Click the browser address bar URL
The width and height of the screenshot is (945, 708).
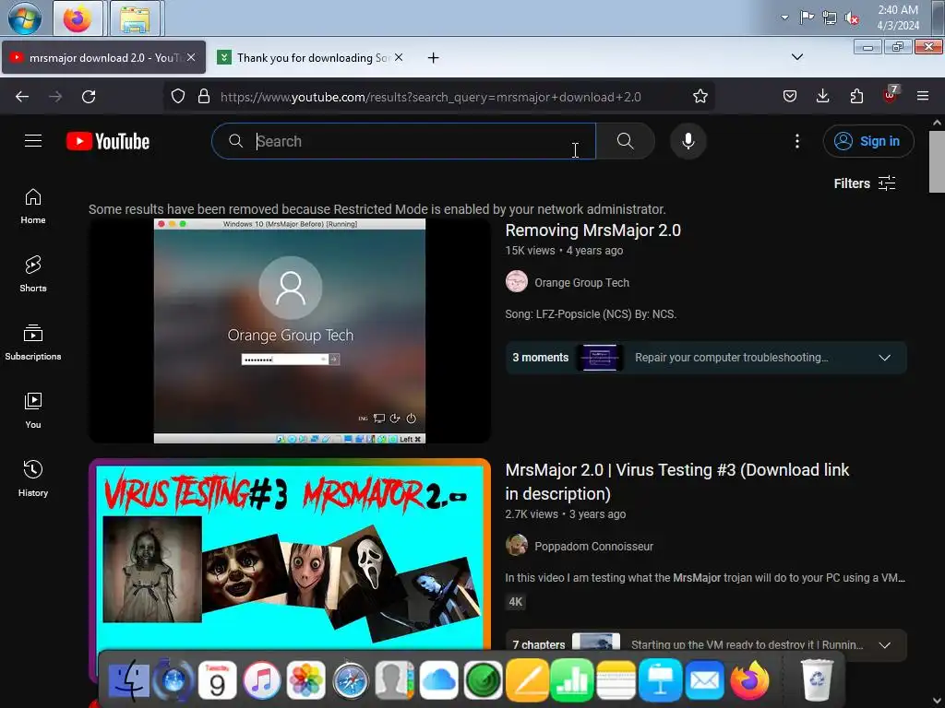[x=430, y=97]
